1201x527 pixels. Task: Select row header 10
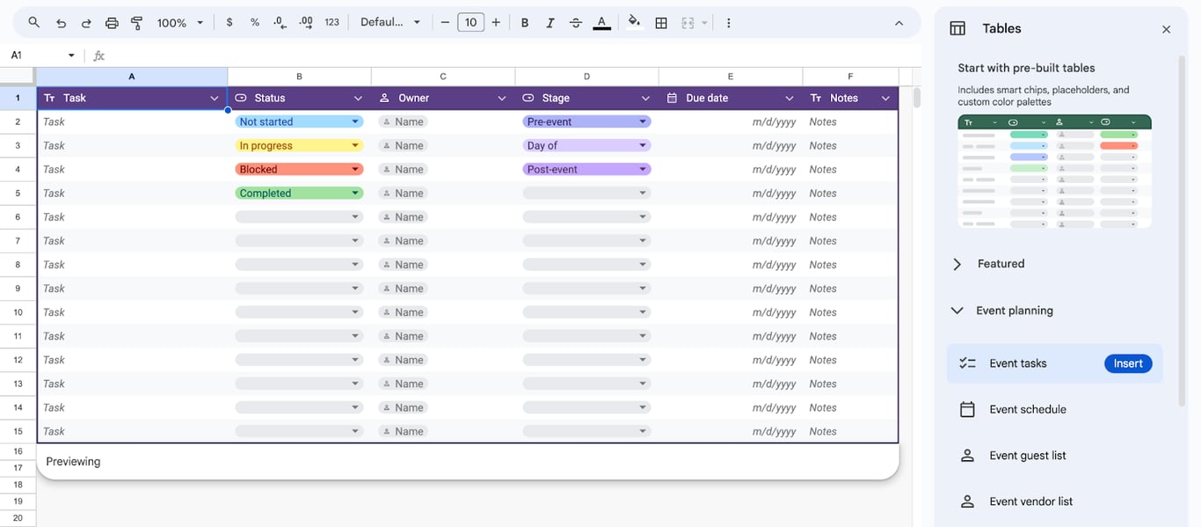pos(18,312)
